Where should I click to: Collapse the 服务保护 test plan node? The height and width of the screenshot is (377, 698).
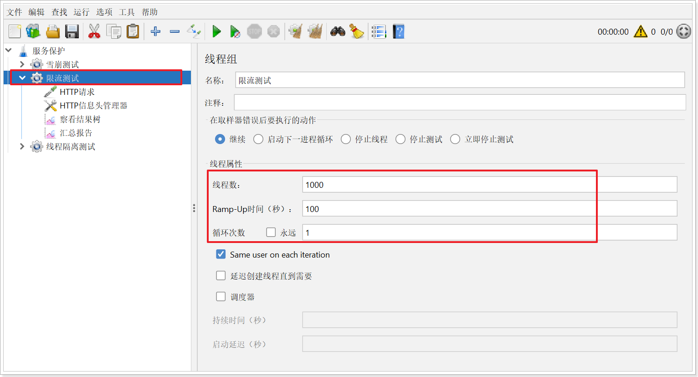pyautogui.click(x=9, y=50)
